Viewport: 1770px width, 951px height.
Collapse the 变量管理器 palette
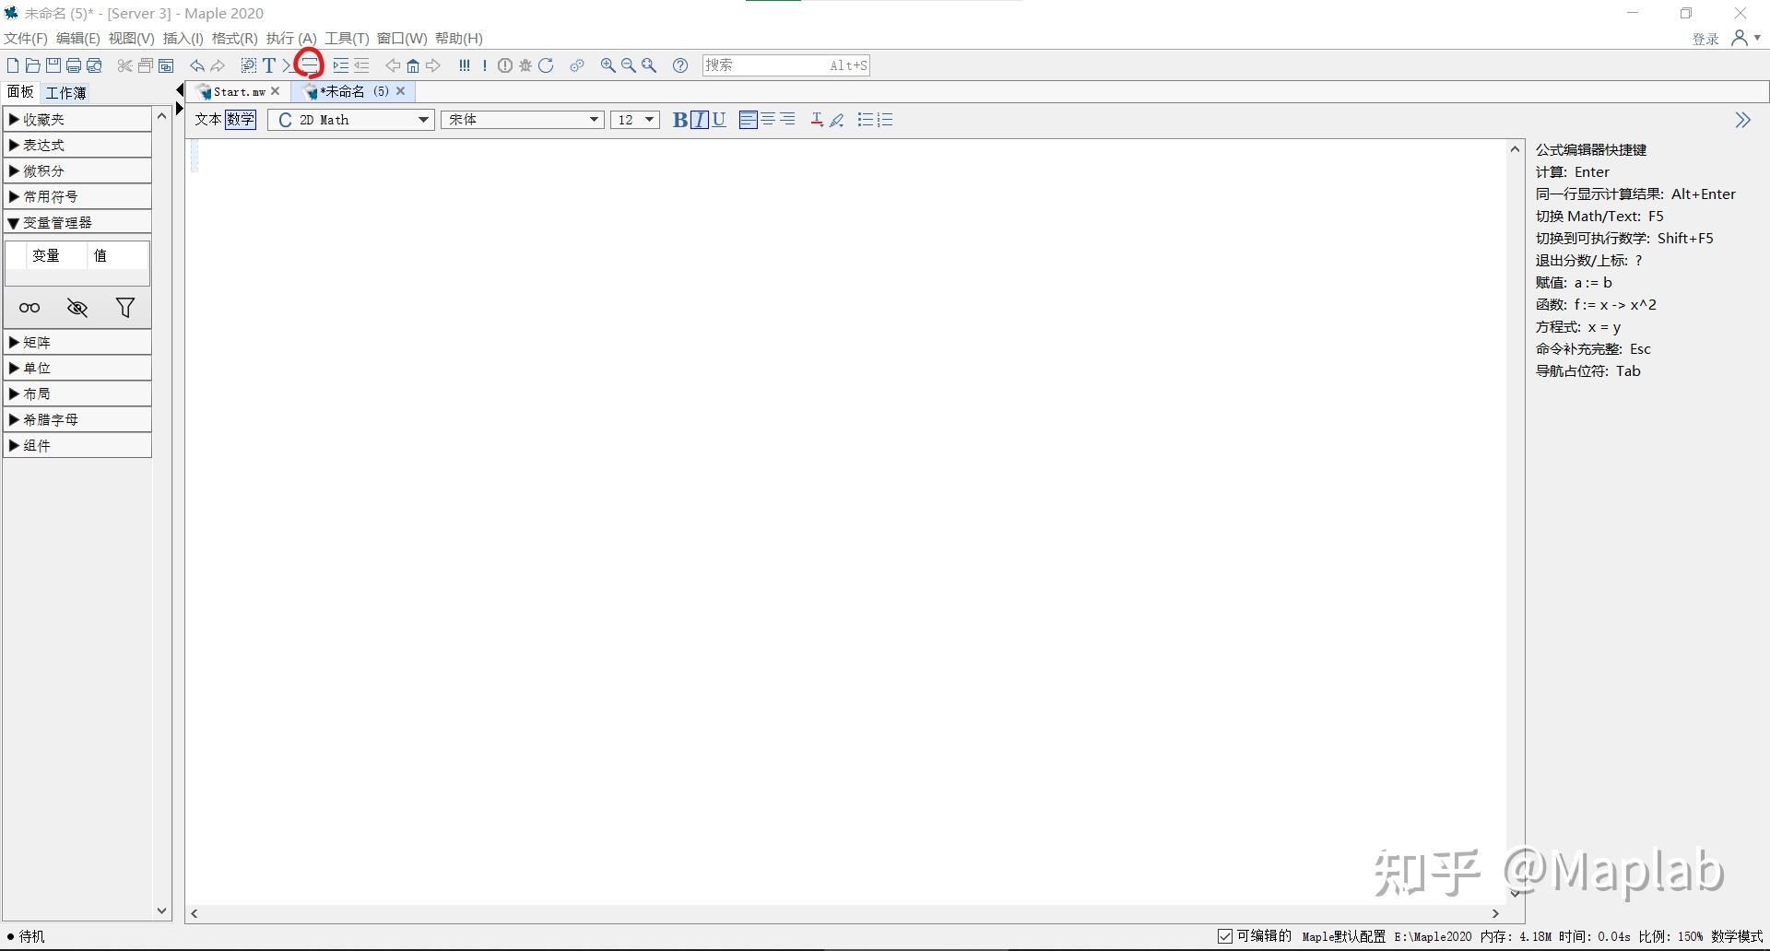click(77, 223)
